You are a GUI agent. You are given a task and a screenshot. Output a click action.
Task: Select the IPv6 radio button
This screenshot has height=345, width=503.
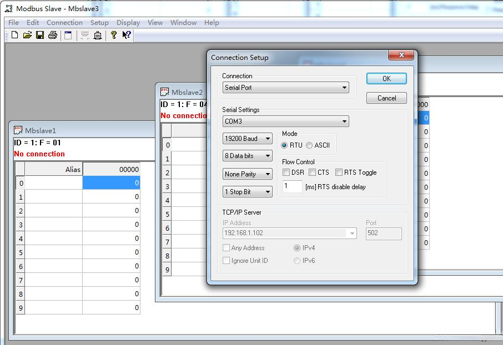pos(297,261)
